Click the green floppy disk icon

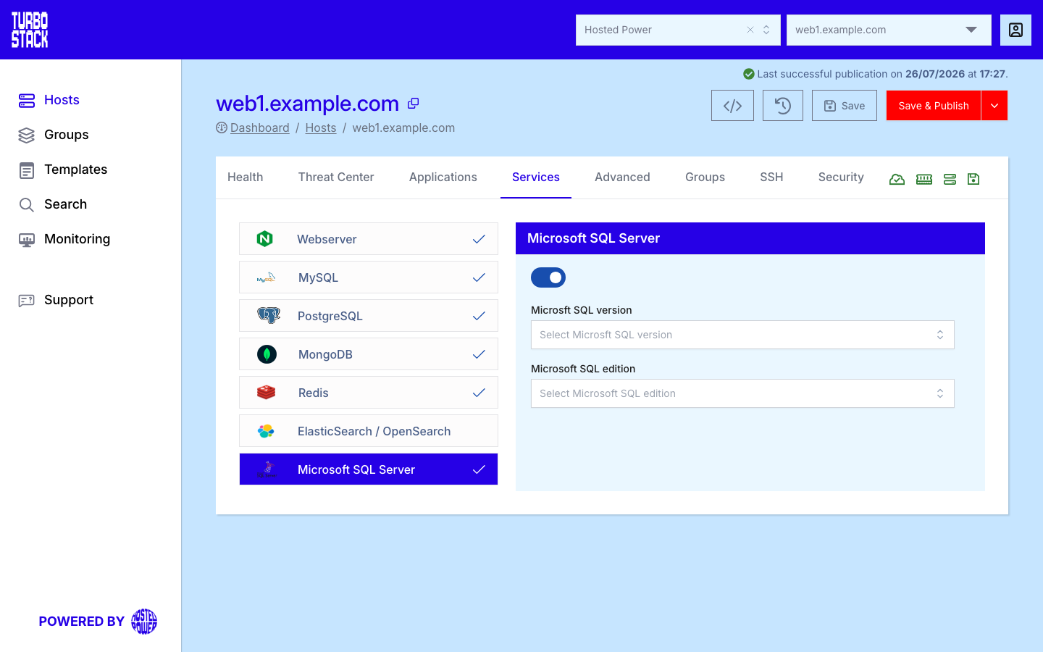[x=973, y=179]
